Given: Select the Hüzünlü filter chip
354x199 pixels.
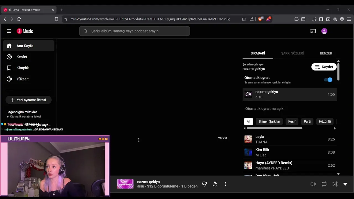Looking at the screenshot, I should click(325, 121).
